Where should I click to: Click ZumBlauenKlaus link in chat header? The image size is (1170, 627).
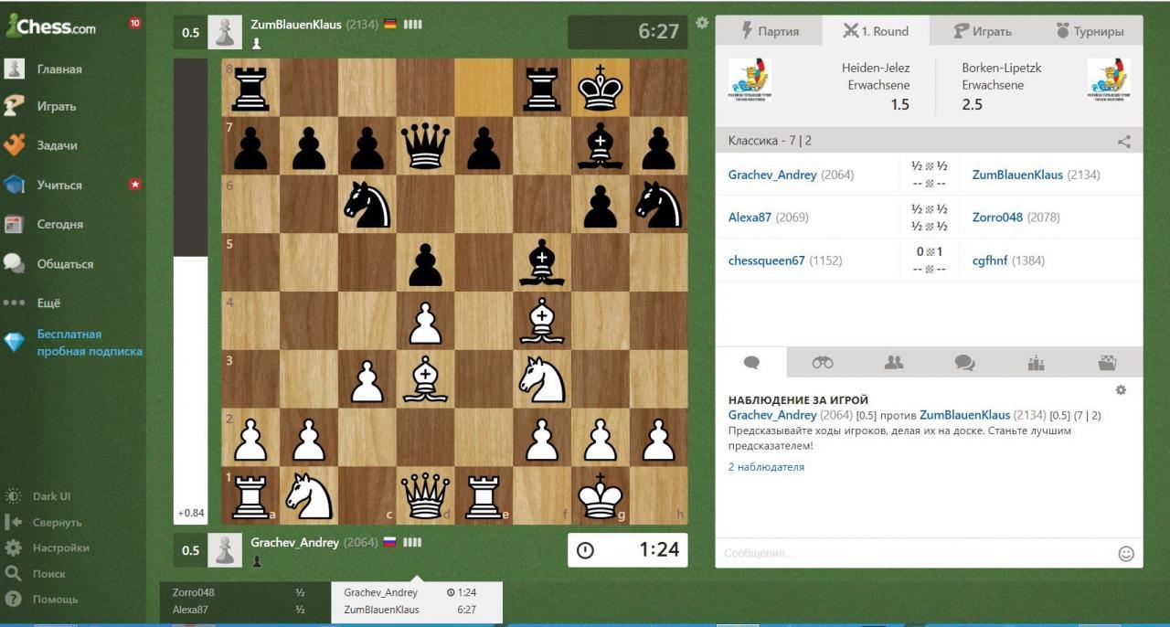[964, 415]
